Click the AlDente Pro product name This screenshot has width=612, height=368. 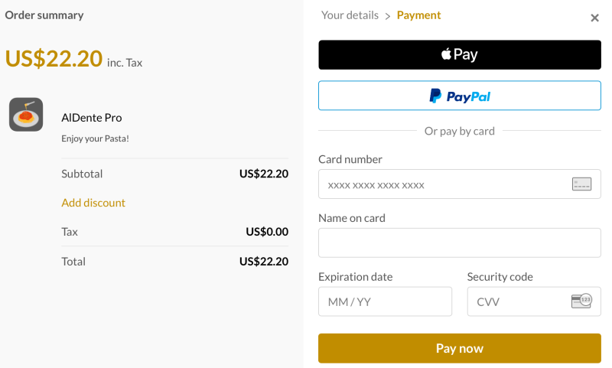tap(92, 118)
